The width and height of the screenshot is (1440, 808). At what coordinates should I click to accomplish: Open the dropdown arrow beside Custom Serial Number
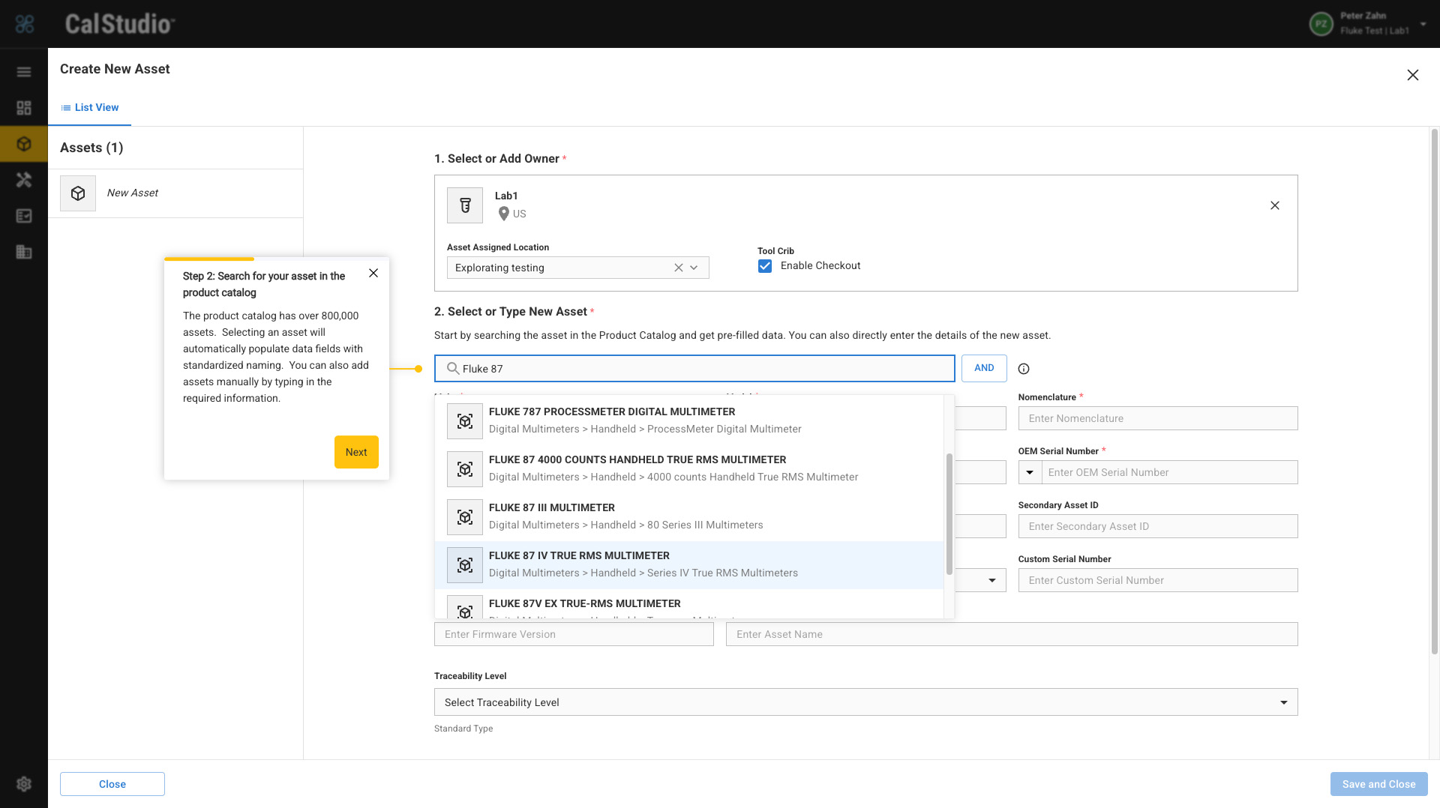coord(992,580)
